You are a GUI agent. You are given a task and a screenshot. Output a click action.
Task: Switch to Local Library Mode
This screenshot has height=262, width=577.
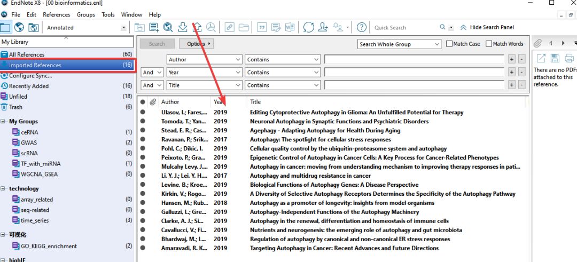(5, 27)
